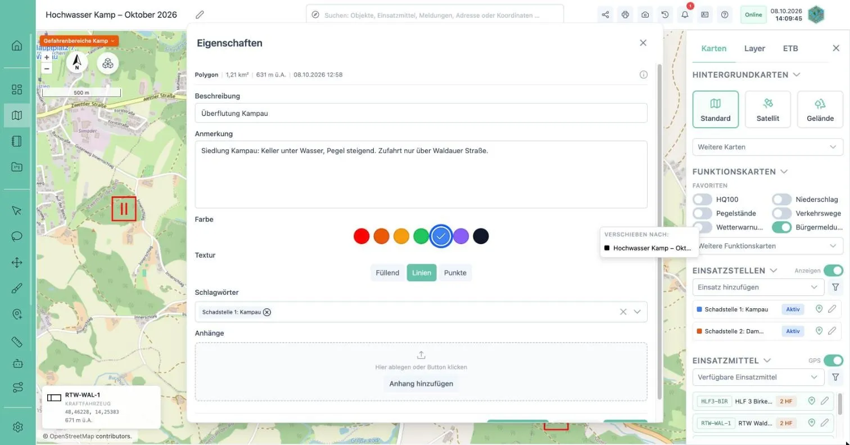Select the Karten tab
This screenshot has height=445, width=850.
(714, 48)
